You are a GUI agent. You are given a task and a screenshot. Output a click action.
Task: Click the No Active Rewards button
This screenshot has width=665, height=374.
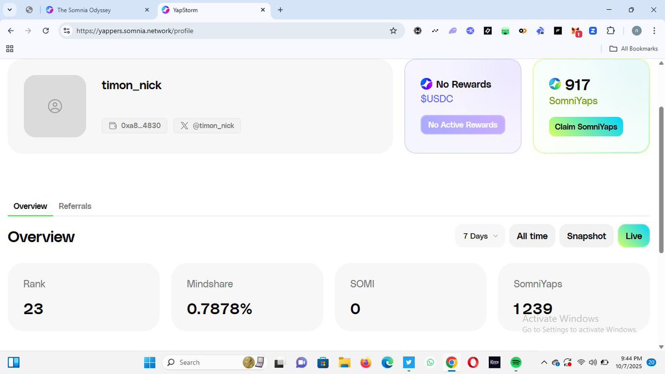pos(463,125)
